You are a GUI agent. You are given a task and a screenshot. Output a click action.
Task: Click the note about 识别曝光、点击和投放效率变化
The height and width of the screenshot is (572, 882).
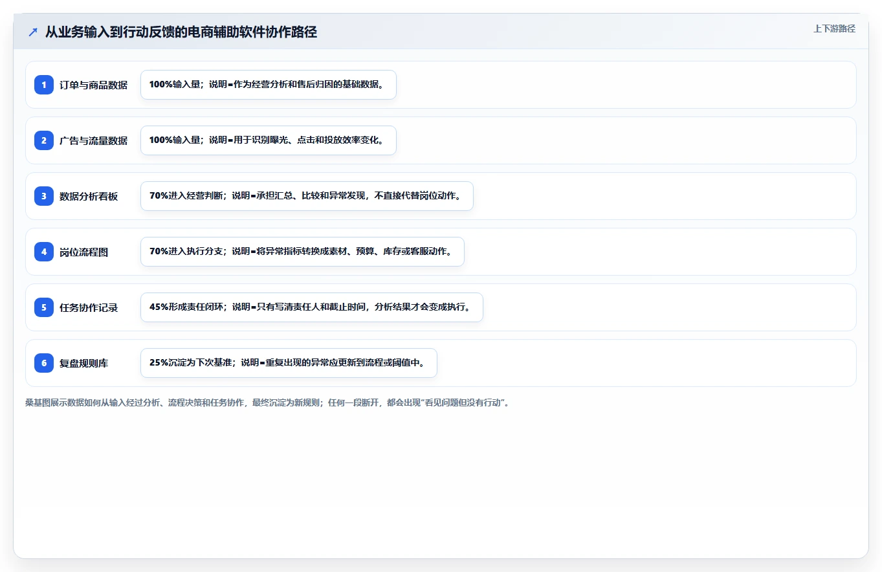coord(268,140)
